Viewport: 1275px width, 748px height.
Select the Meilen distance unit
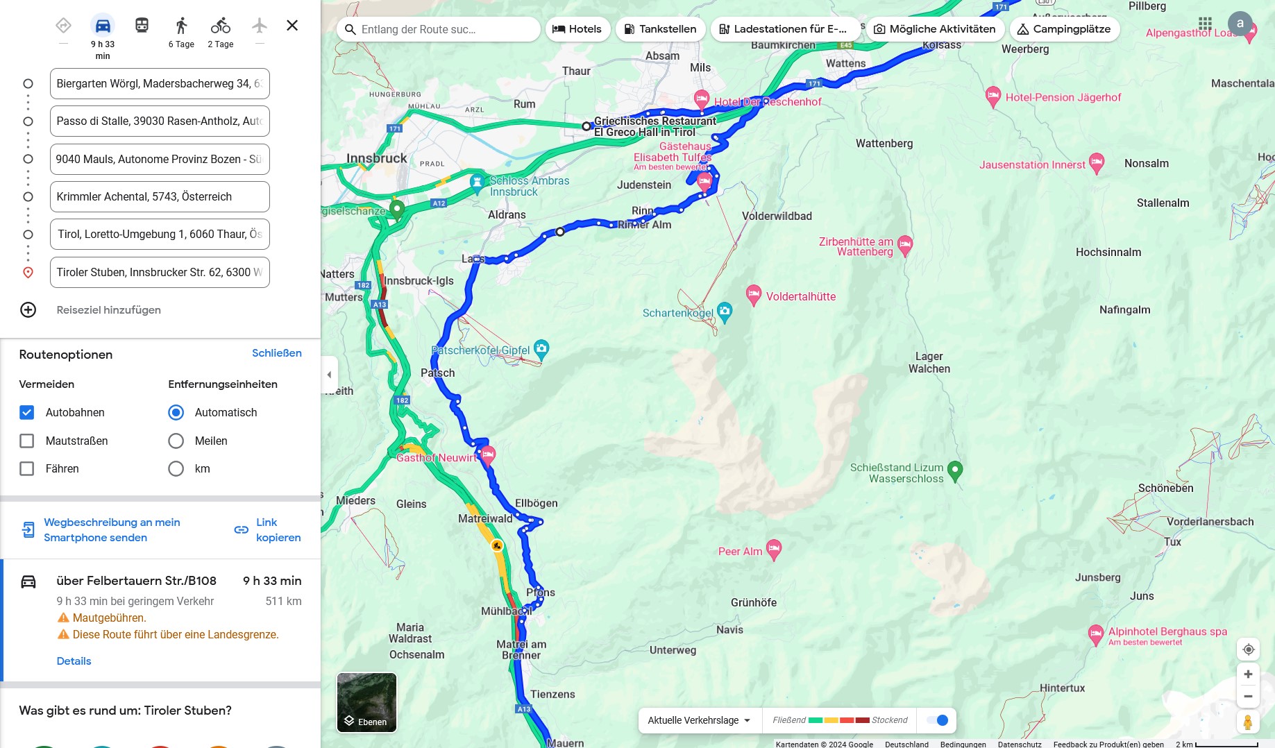(176, 441)
